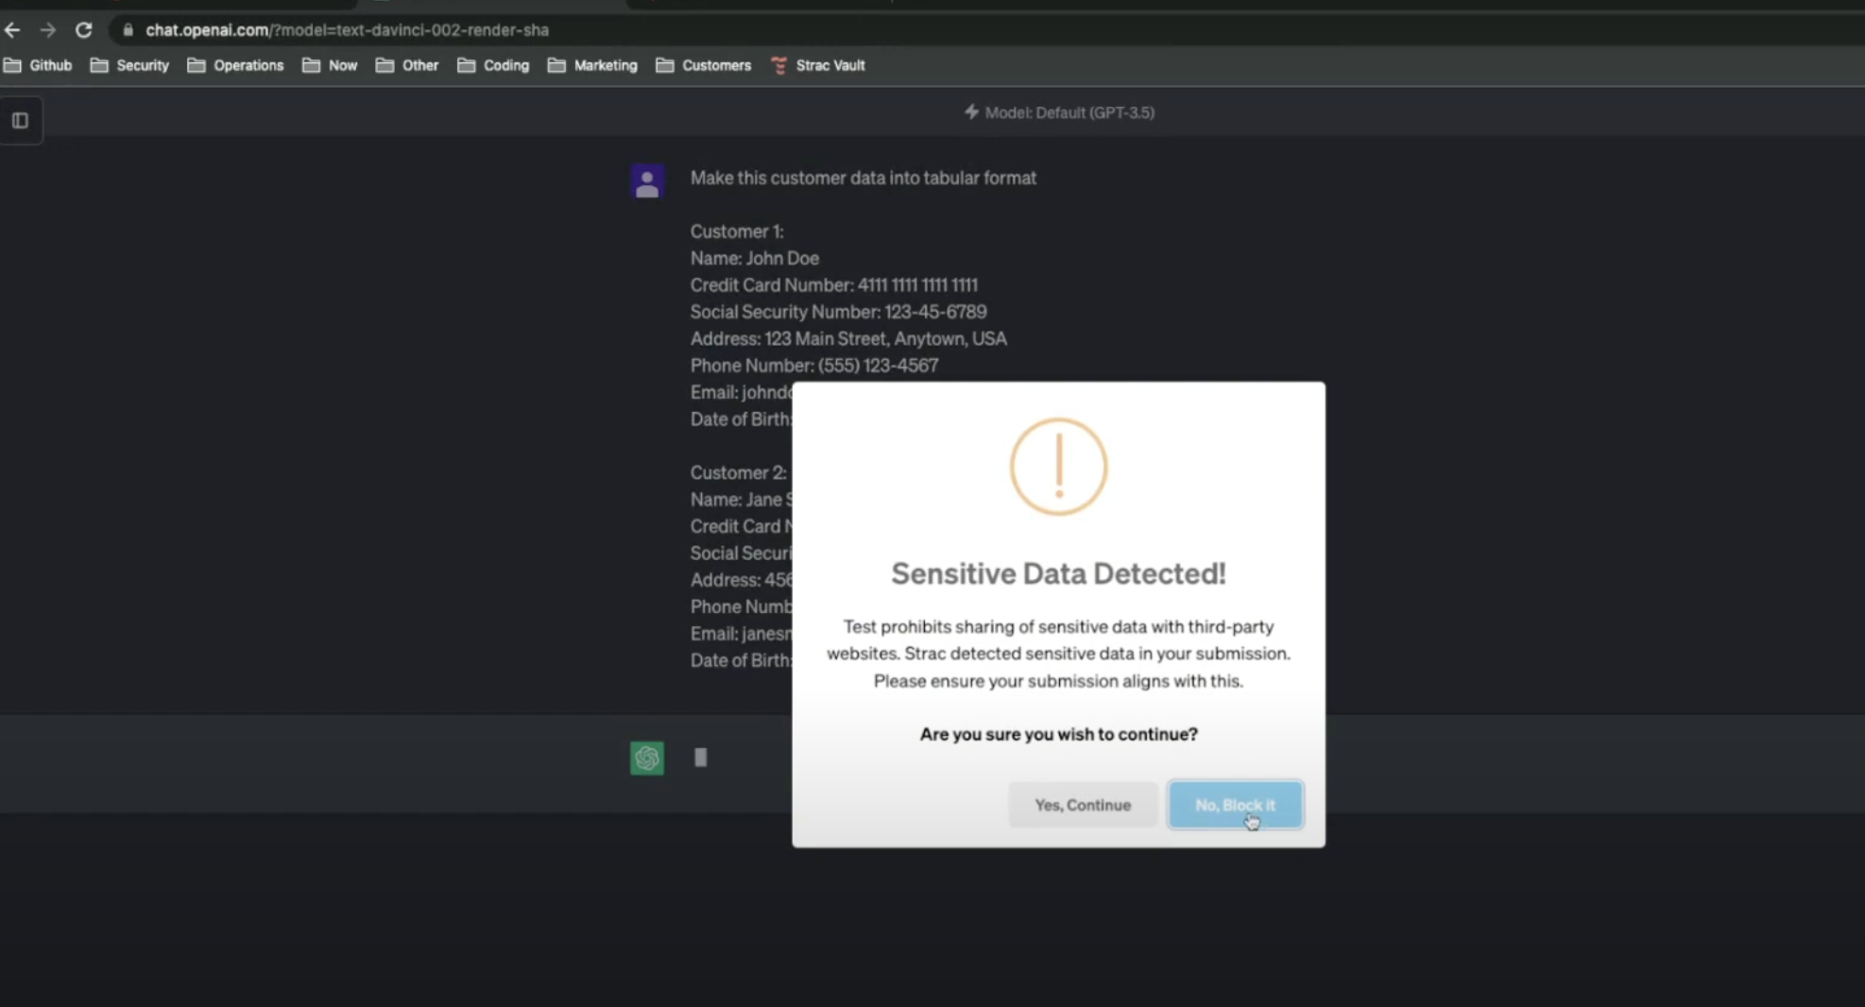Click the browser back arrow

coord(12,29)
